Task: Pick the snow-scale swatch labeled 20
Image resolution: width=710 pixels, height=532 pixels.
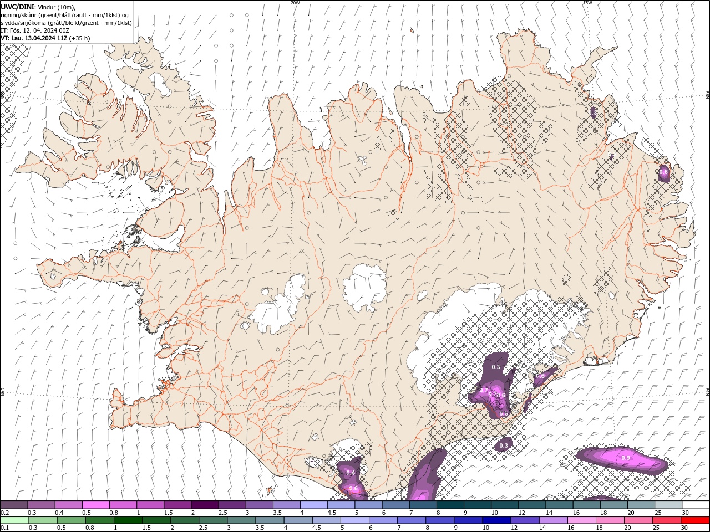Action: [641, 505]
